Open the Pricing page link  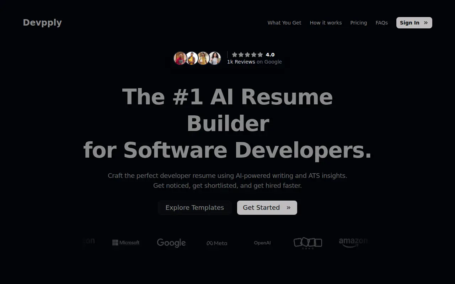pyautogui.click(x=358, y=23)
